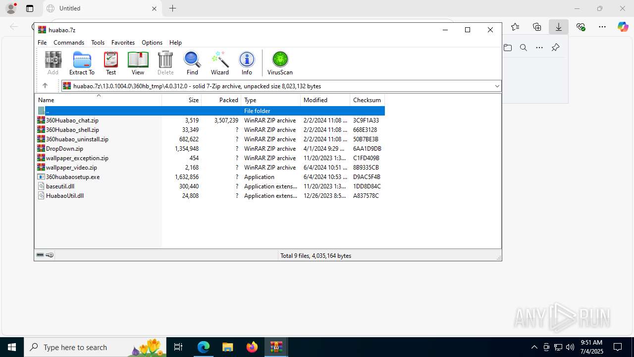Open the notification center icon
The height and width of the screenshot is (357, 634).
(618, 347)
